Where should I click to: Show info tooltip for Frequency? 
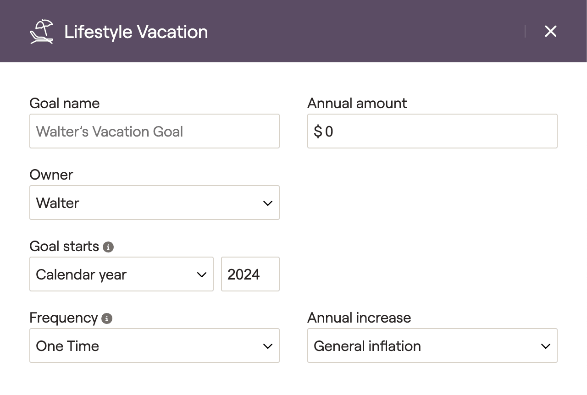click(x=107, y=318)
